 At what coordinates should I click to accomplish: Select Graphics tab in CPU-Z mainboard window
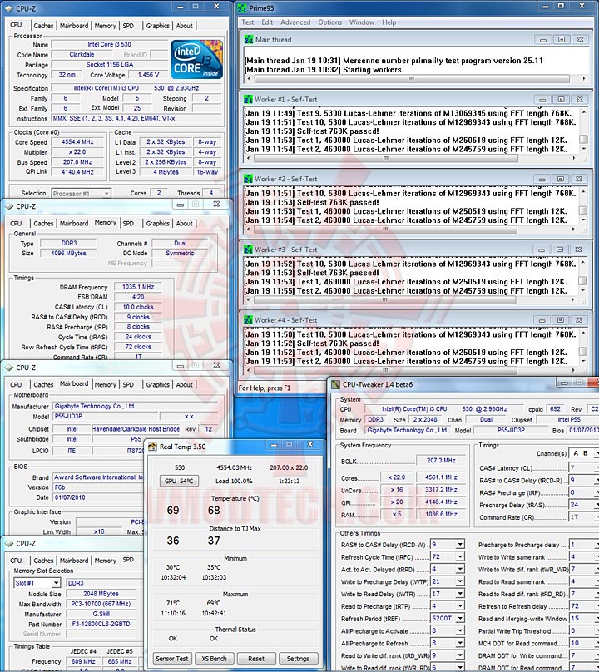click(157, 385)
